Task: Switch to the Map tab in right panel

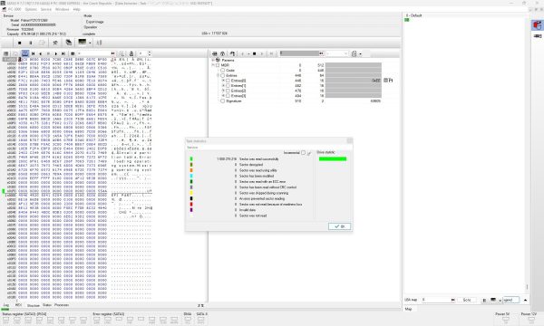Action: (408, 309)
